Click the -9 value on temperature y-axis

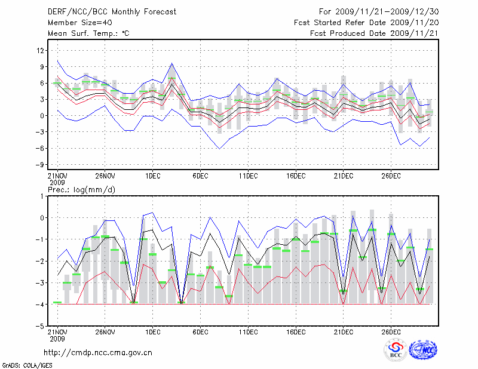[x=41, y=165]
